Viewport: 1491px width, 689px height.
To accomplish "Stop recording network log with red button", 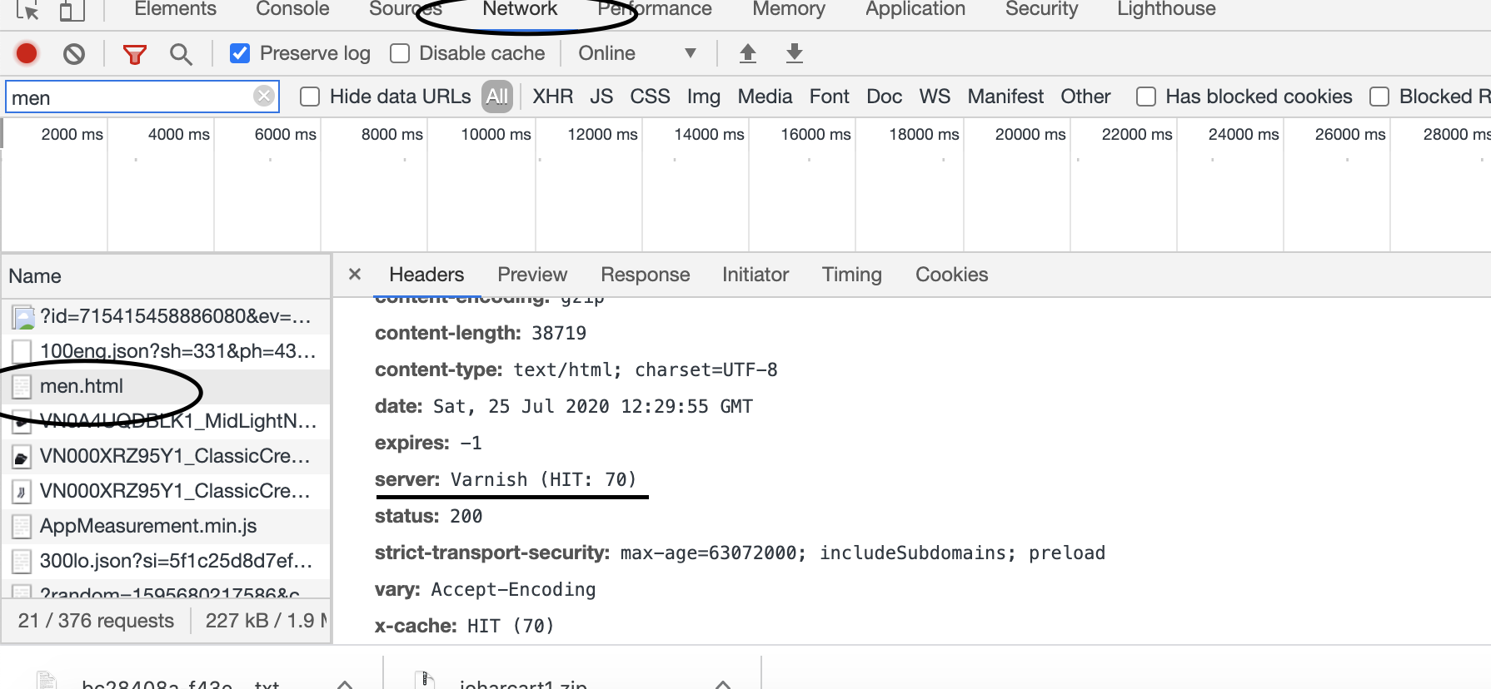I will (x=27, y=54).
